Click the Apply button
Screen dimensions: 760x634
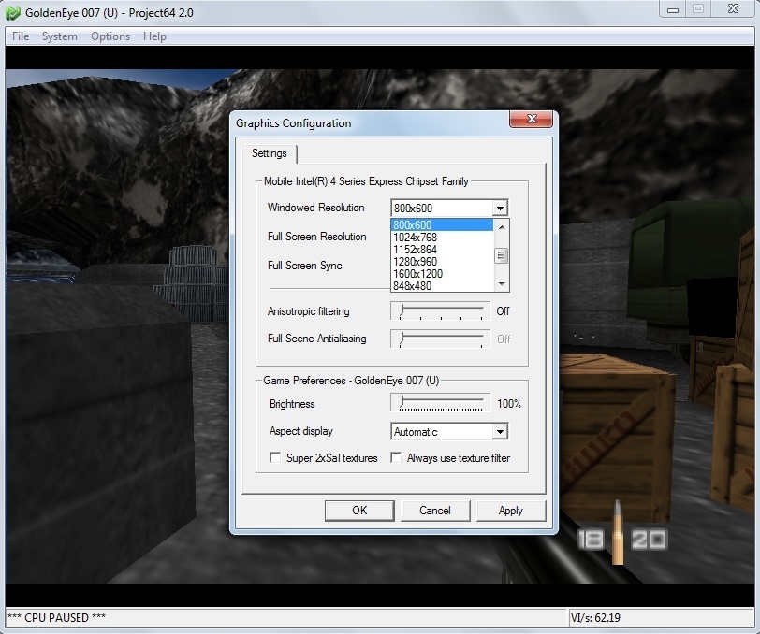point(511,511)
